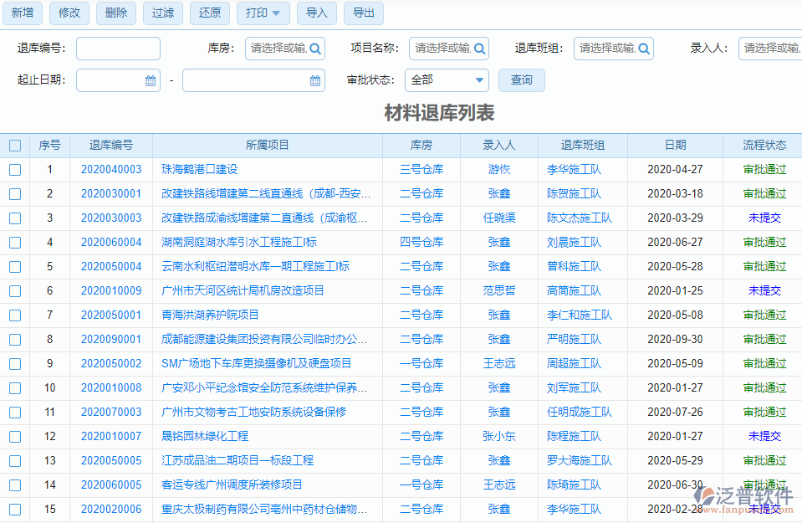This screenshot has width=802, height=523.
Task: Click the 退库编号 input field
Action: pos(118,49)
